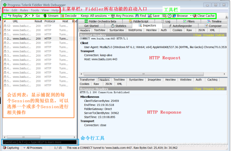Open the Keep: All sessions dropdown
This screenshot has width=231, height=151.
(x=95, y=16)
